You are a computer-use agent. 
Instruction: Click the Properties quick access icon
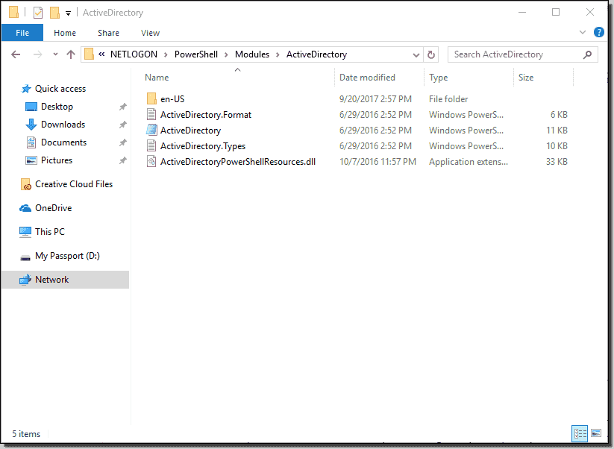pyautogui.click(x=37, y=13)
